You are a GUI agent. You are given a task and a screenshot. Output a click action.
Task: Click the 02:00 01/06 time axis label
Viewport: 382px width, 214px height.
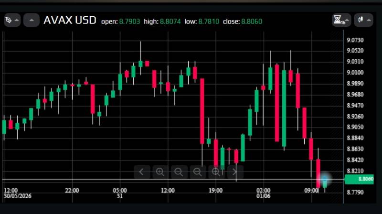[264, 193]
